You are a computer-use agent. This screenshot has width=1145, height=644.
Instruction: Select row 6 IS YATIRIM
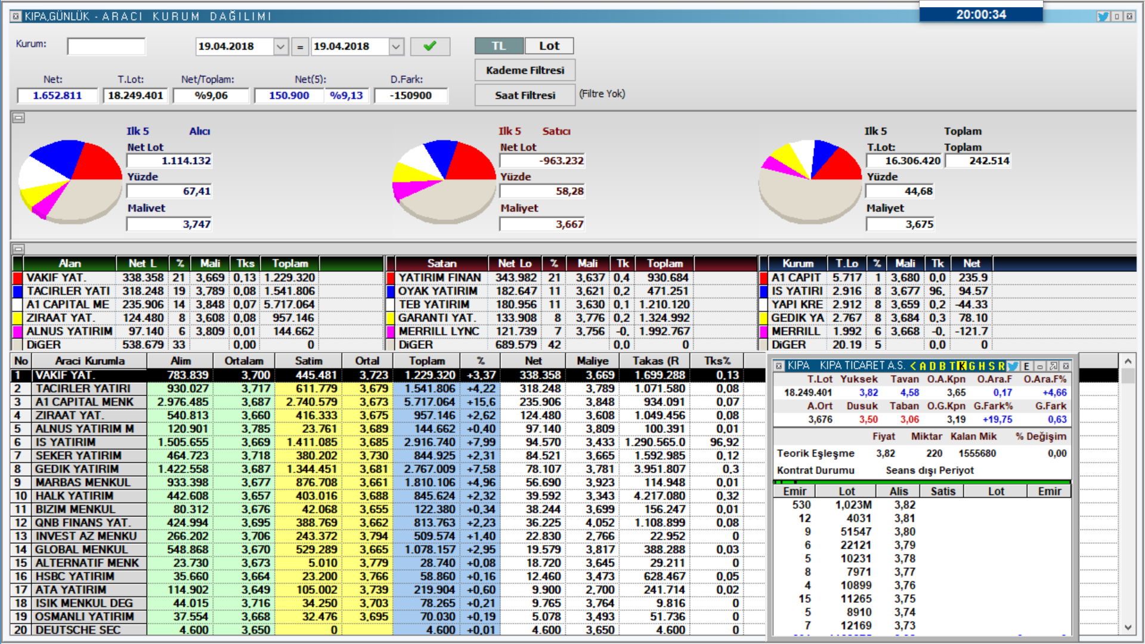[x=388, y=442]
